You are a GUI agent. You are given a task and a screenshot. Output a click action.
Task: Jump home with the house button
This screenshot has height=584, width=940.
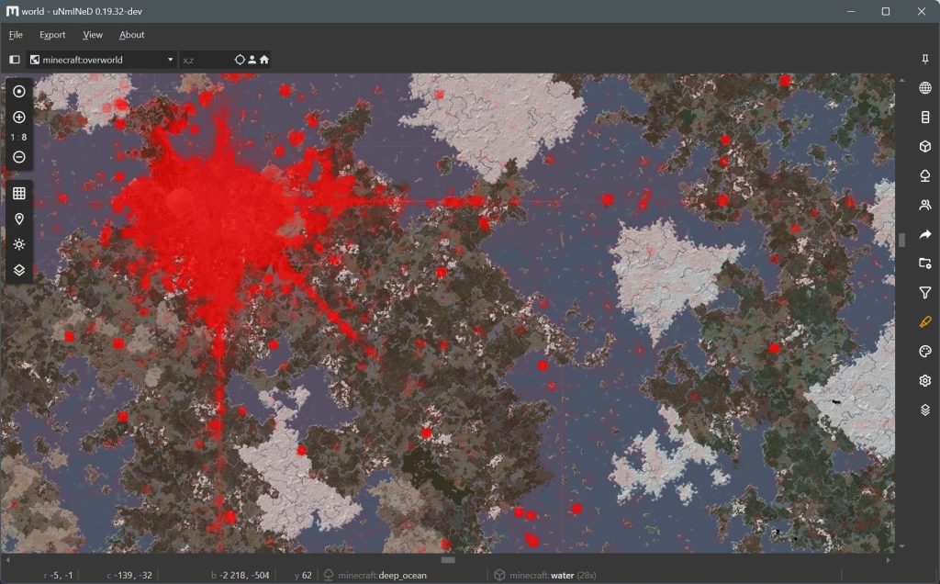[264, 59]
